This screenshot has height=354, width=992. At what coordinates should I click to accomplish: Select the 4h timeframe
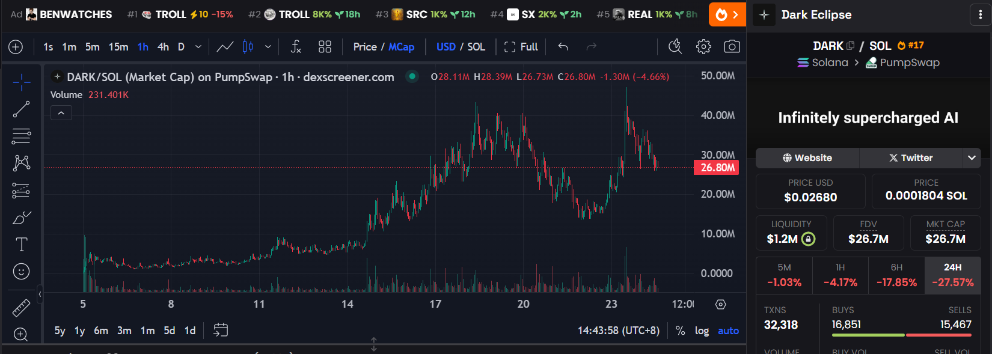163,47
